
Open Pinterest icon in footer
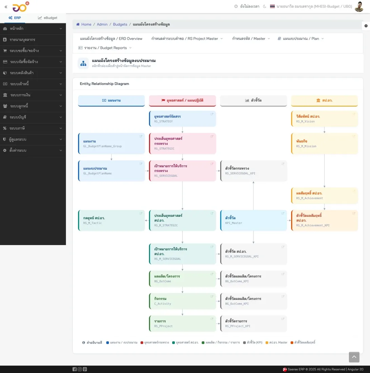pyautogui.click(x=85, y=369)
